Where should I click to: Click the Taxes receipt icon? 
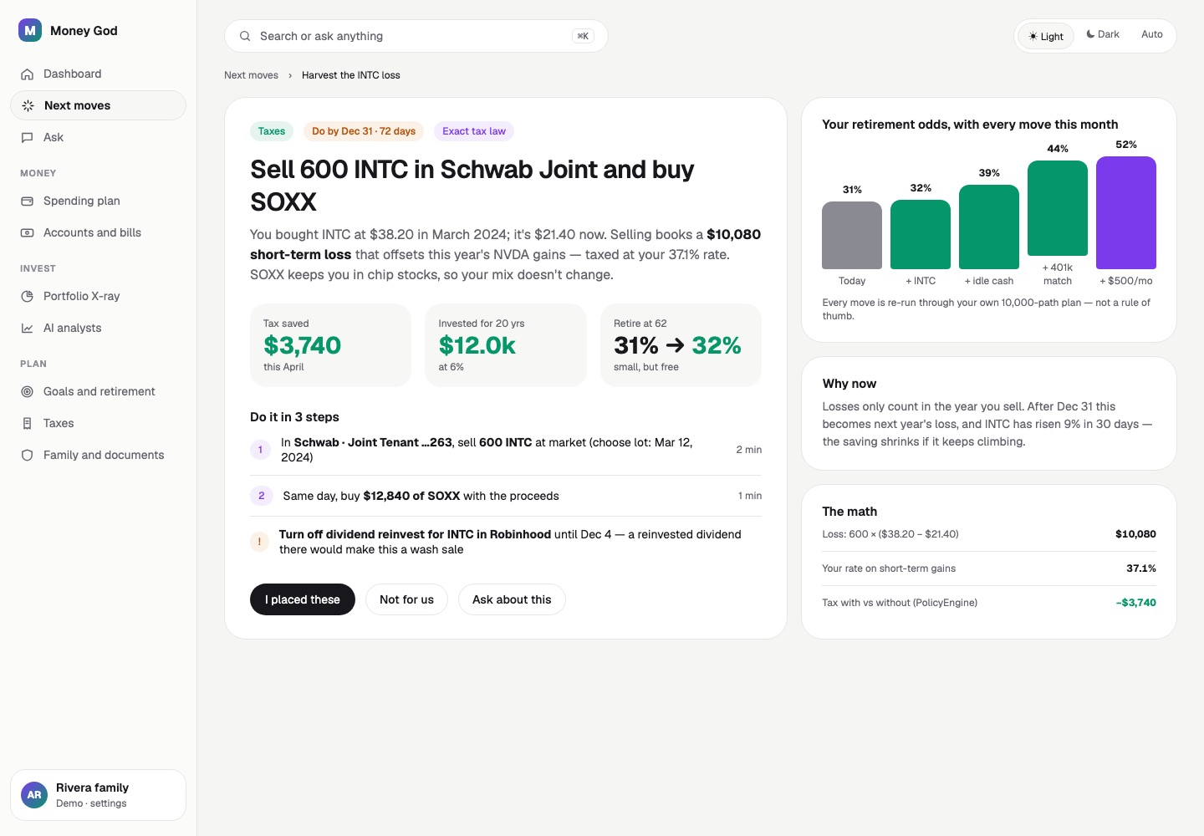[27, 424]
